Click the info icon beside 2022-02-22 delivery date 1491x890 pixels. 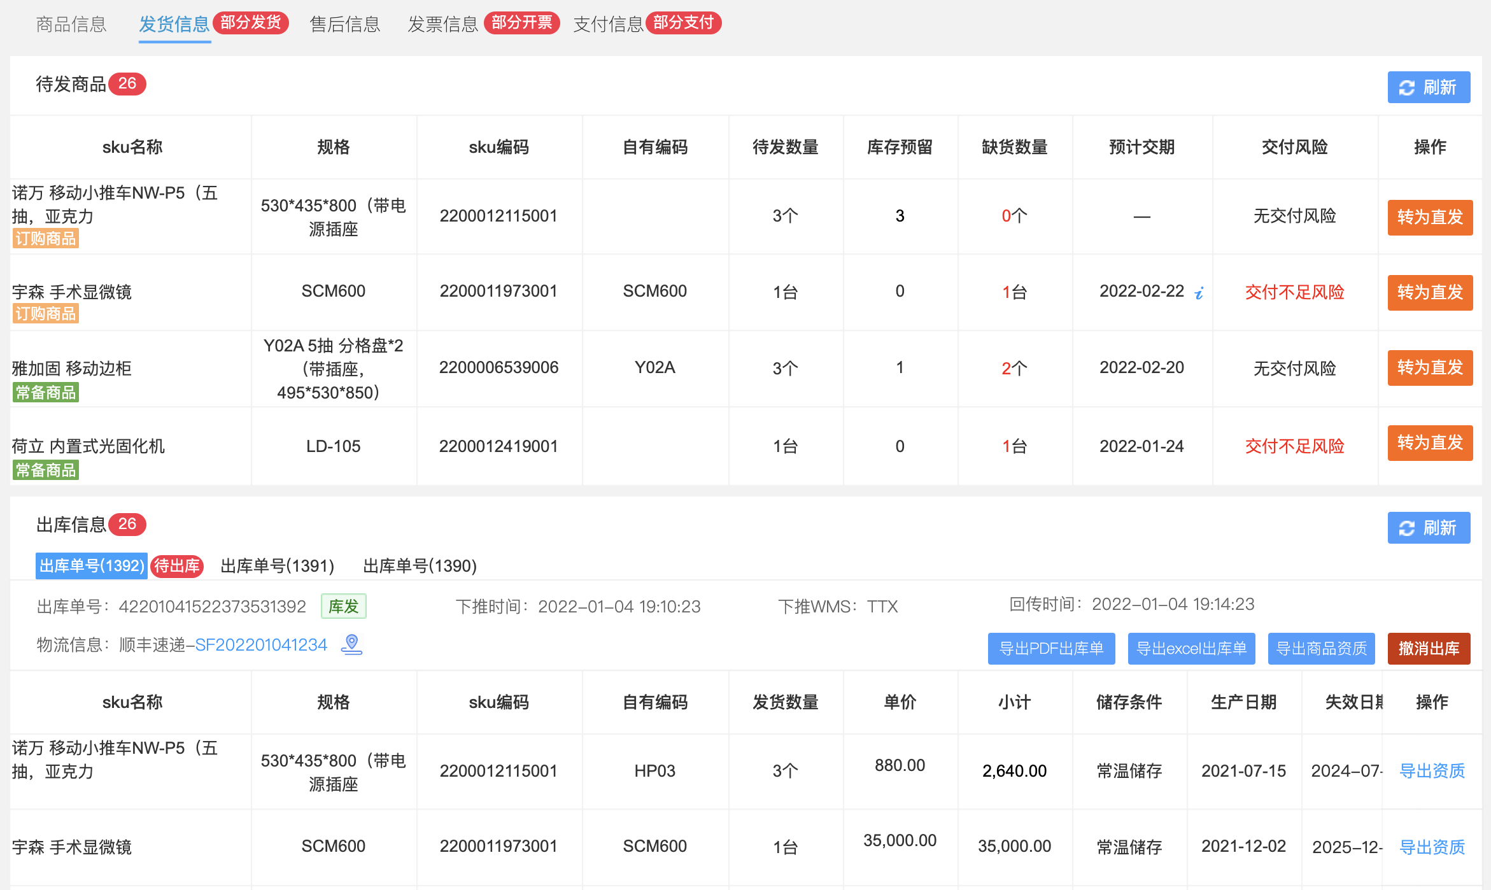pos(1199,293)
